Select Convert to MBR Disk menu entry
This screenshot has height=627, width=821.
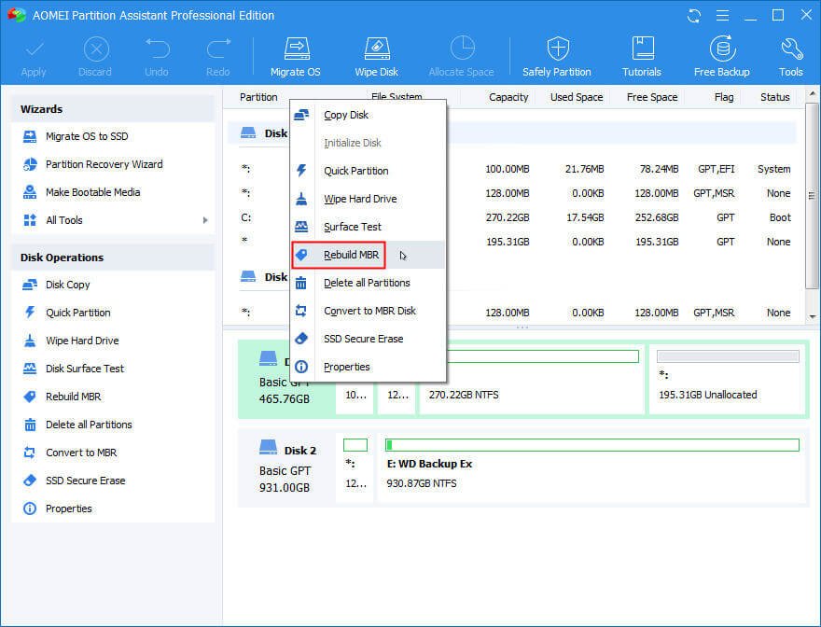point(369,311)
